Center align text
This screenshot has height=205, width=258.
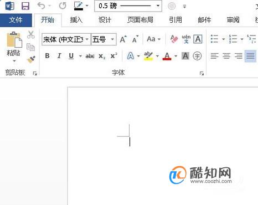226,56
